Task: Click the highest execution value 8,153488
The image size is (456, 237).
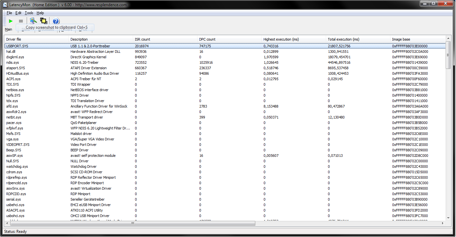Action: tap(271, 106)
